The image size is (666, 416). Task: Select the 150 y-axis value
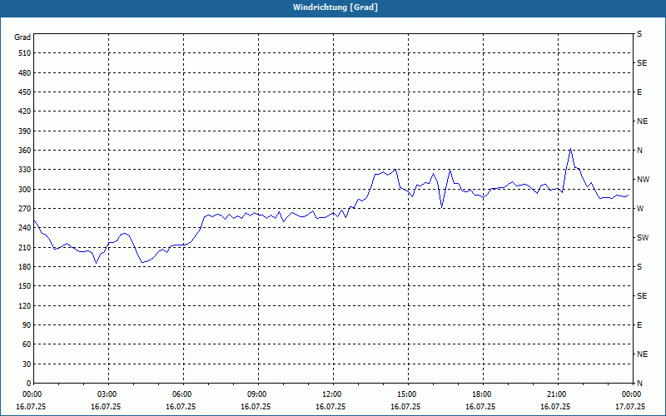click(25, 286)
